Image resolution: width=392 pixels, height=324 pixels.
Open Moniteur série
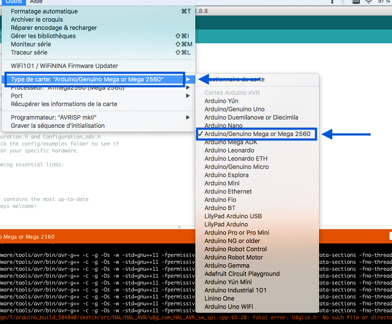pos(99,44)
